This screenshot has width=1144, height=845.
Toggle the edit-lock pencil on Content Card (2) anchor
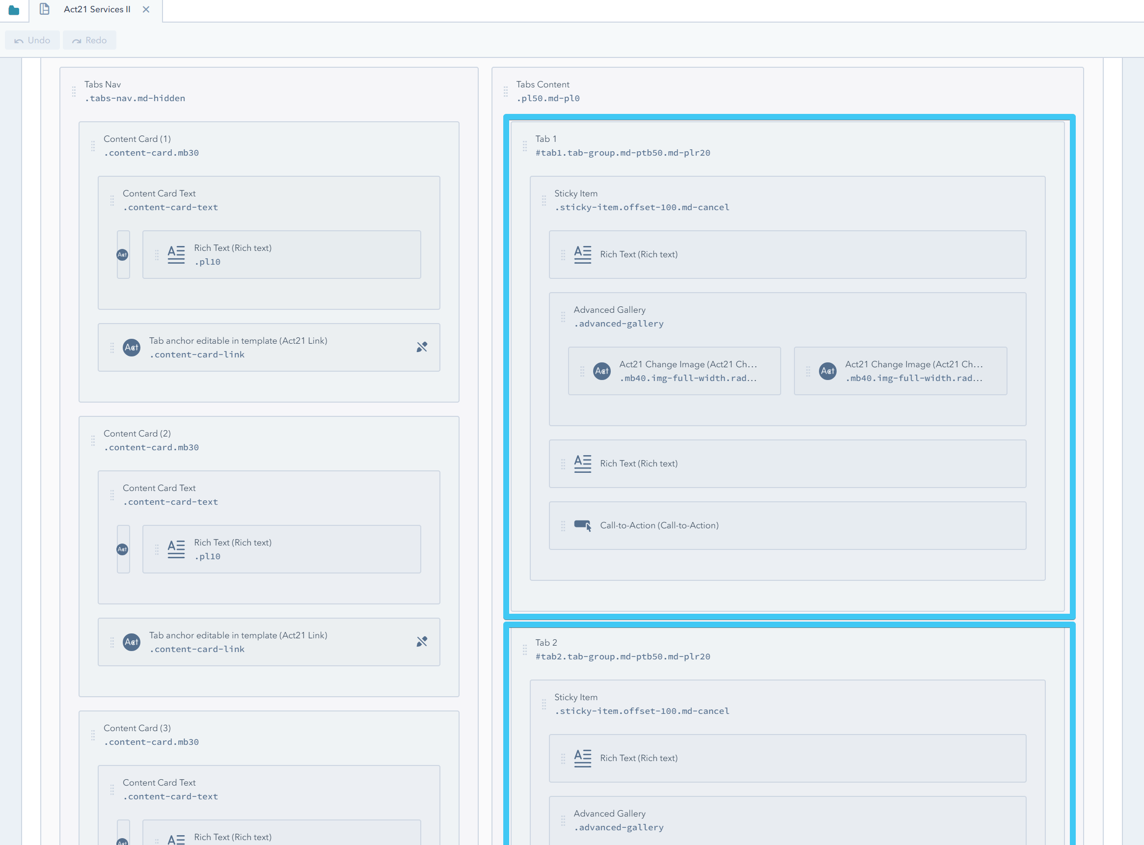(x=422, y=641)
